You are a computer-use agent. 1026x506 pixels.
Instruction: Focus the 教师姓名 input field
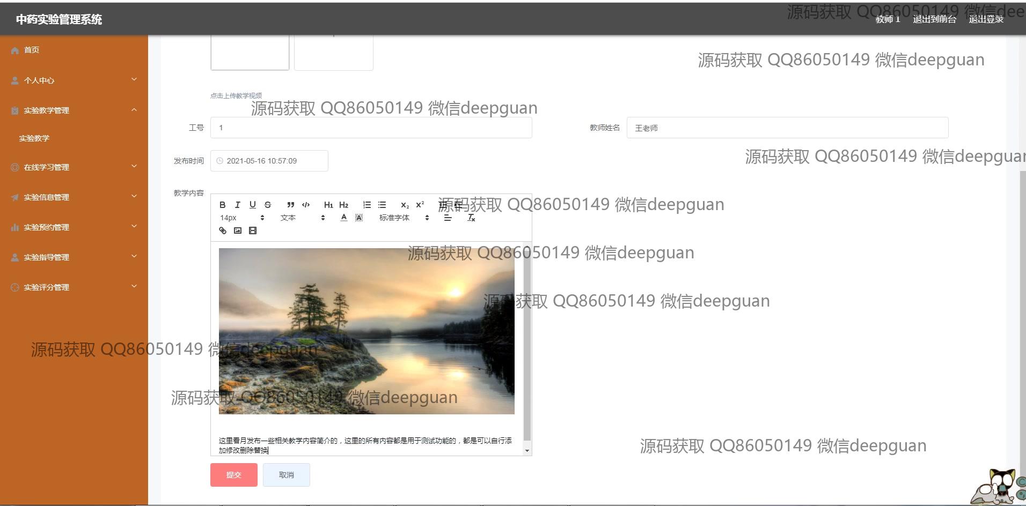click(x=787, y=128)
